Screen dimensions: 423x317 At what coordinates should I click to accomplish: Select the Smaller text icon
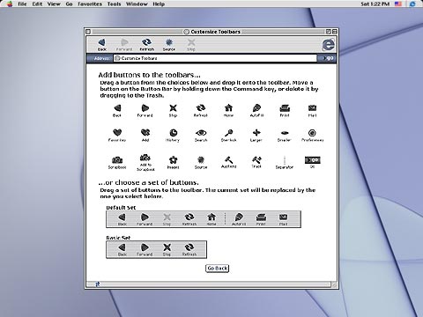285,136
